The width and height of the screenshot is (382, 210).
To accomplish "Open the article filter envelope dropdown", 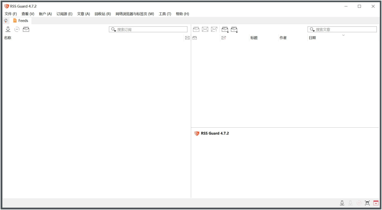I will pyautogui.click(x=234, y=30).
